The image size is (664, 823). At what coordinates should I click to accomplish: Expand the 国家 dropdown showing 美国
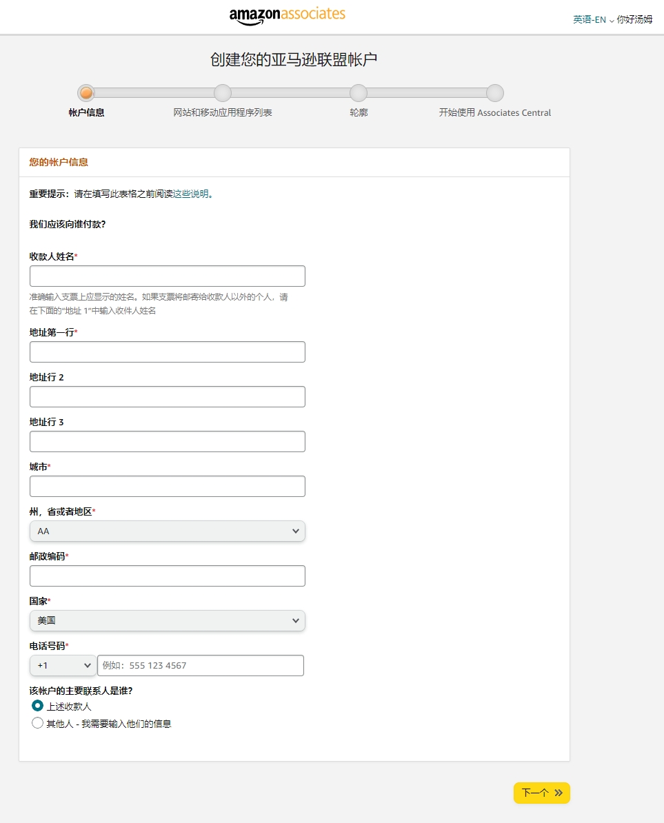[168, 620]
